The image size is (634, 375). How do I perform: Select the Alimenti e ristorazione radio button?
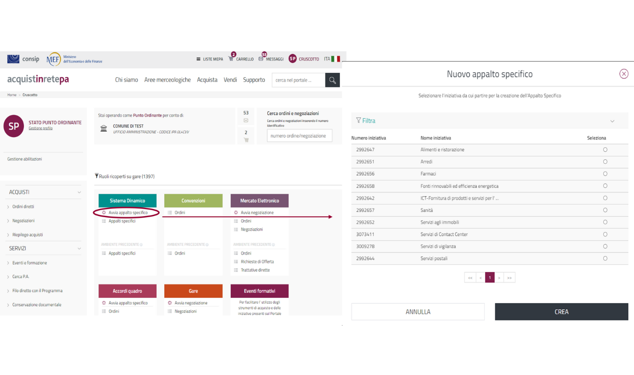click(605, 150)
